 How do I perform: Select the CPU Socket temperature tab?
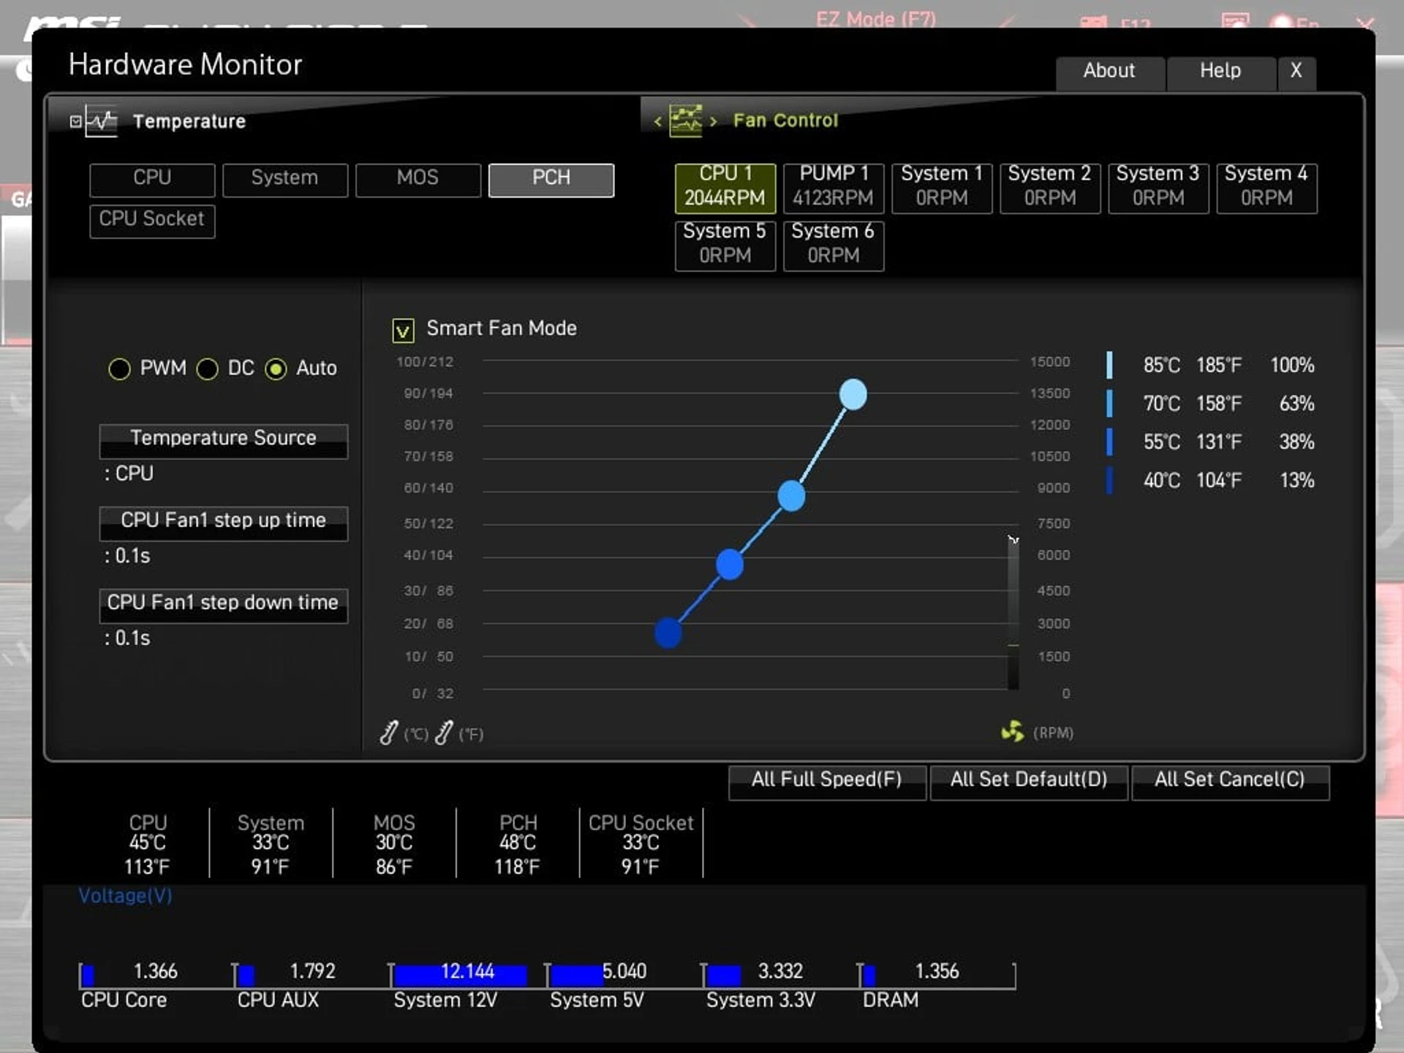pos(152,221)
